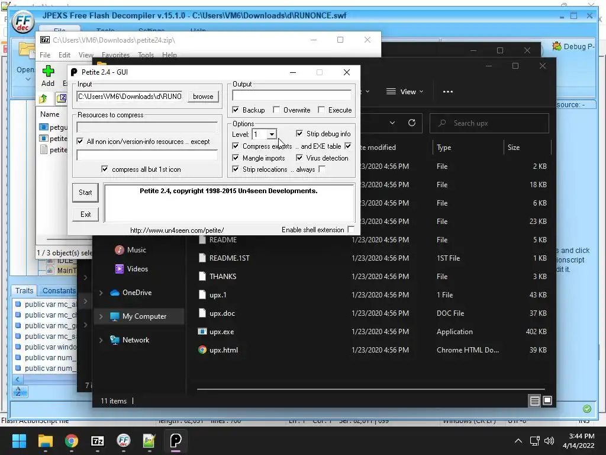Click the README.1ST file icon
The width and height of the screenshot is (606, 455).
[x=202, y=258]
